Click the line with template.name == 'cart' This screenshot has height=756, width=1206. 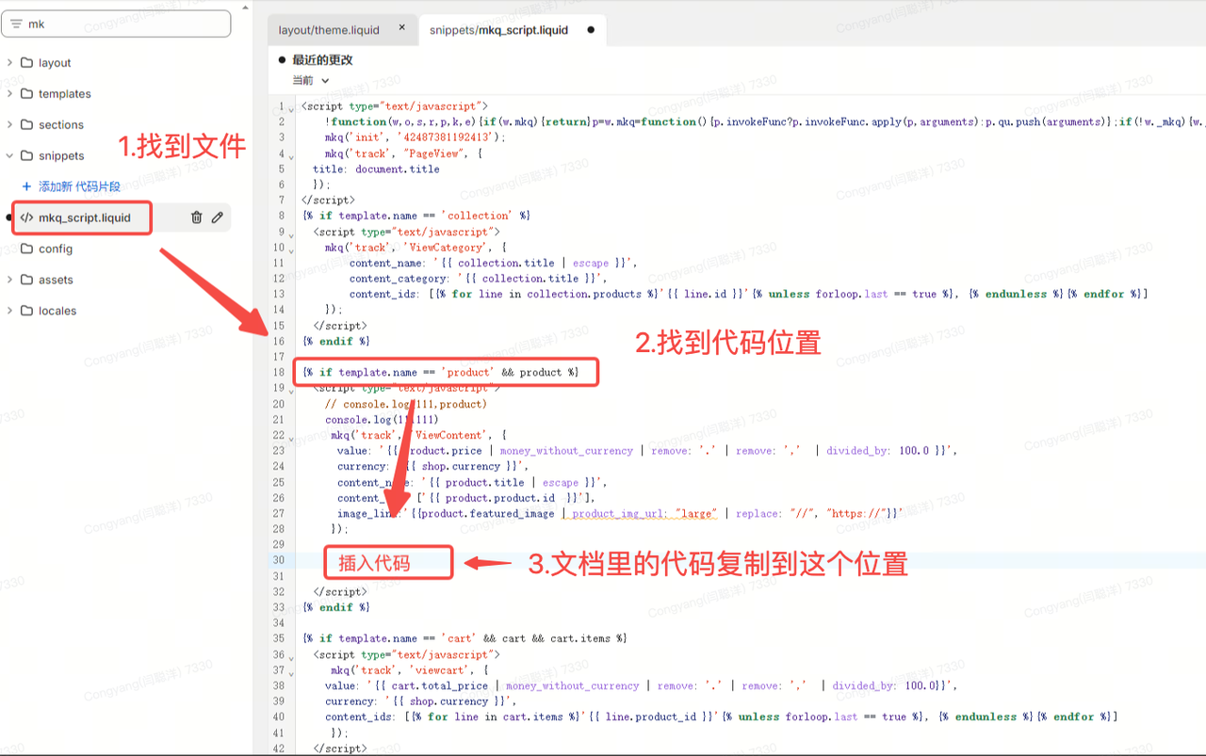(x=464, y=638)
